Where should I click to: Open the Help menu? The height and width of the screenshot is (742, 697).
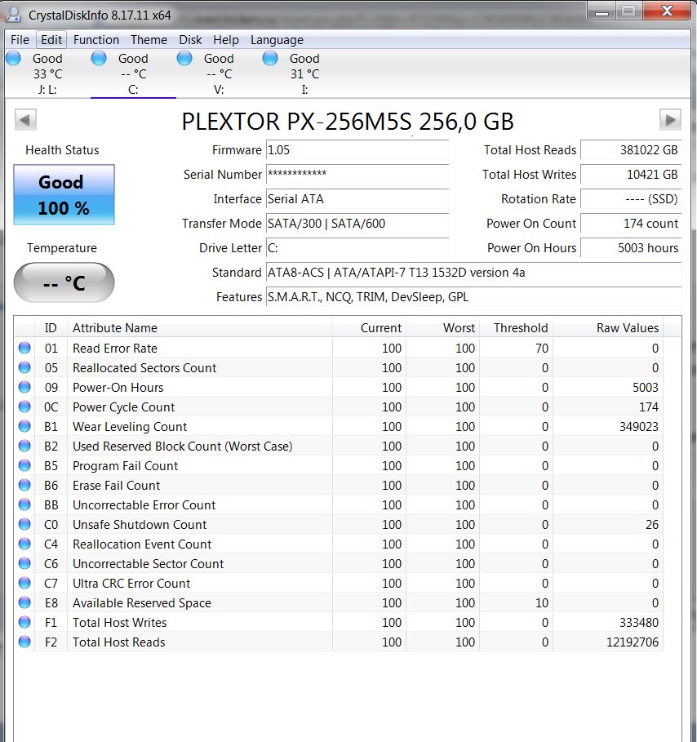click(226, 40)
